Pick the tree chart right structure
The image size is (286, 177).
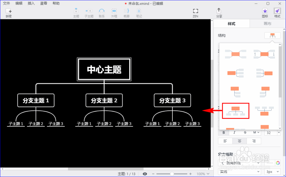point(235,92)
